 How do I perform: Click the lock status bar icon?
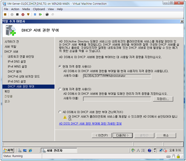[178, 156]
